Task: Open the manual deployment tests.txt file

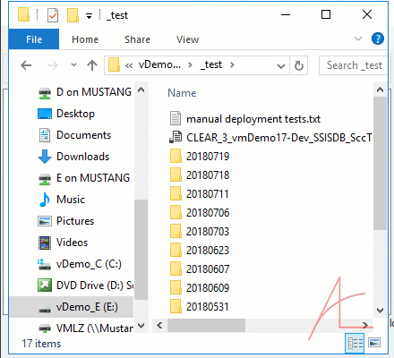Action: coord(253,119)
